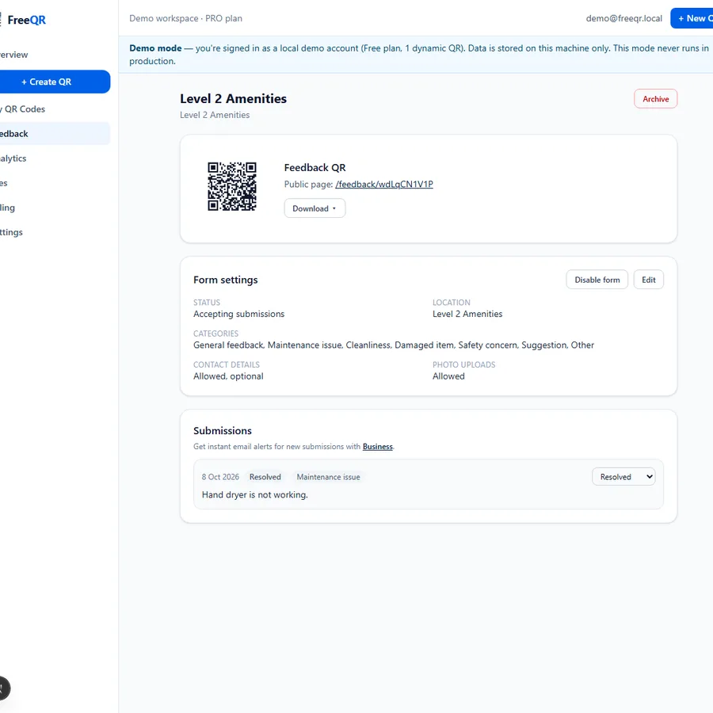The width and height of the screenshot is (713, 713).
Task: Go to the Overview sidebar item
Action: coord(14,55)
